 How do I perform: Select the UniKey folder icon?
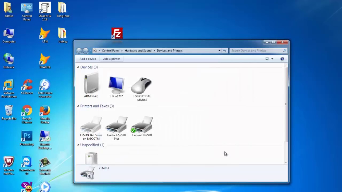[63, 35]
